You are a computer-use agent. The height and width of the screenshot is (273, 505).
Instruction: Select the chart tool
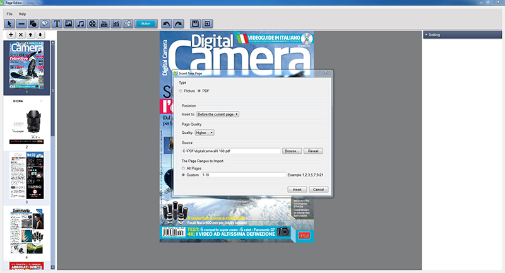116,23
